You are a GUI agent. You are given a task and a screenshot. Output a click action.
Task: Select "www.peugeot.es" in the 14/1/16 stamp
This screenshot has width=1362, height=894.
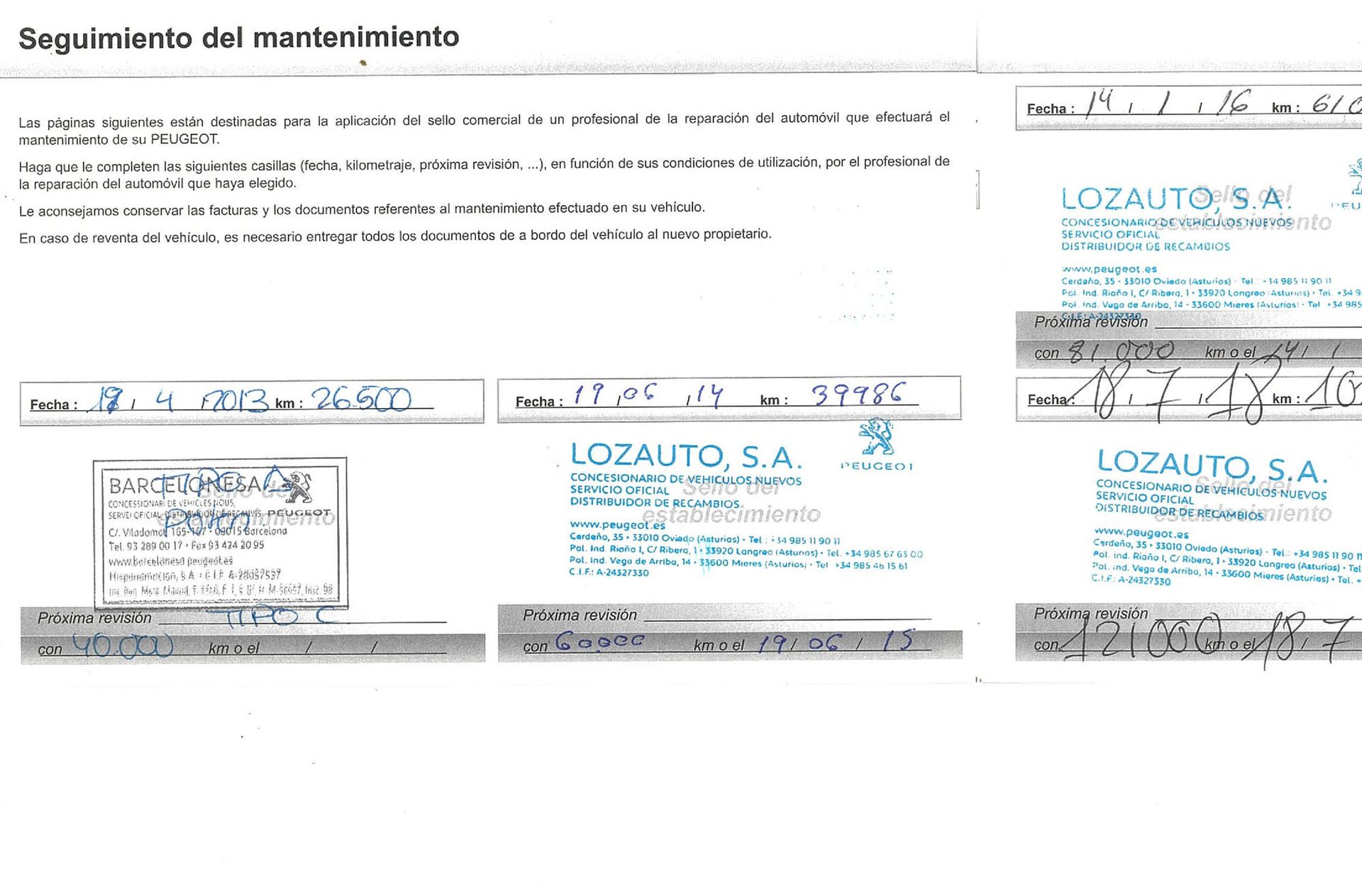tap(1109, 270)
